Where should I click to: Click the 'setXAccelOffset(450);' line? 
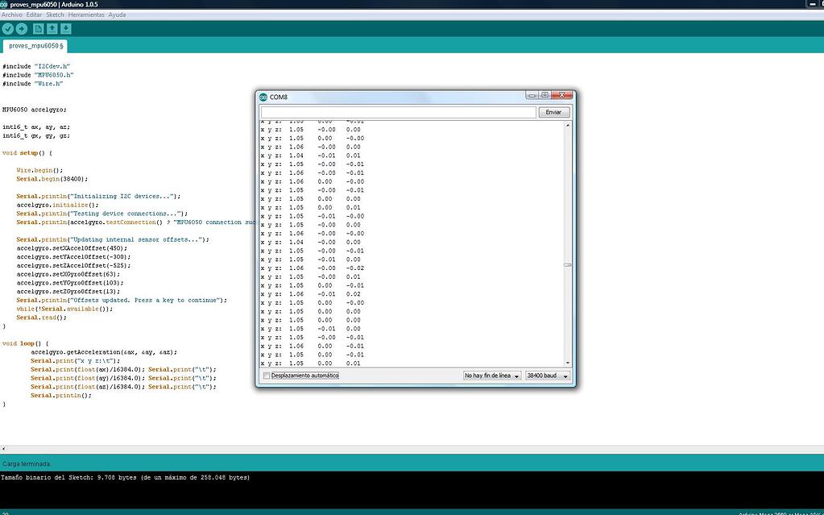(72, 248)
